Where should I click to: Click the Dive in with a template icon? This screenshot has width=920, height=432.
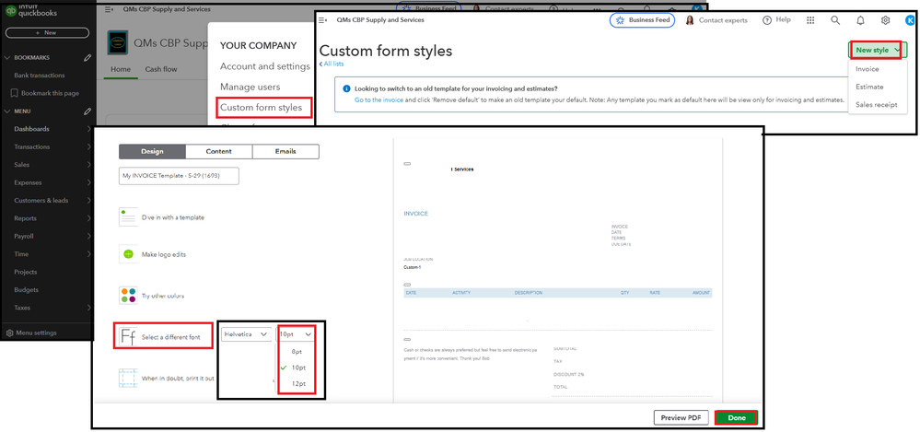coord(128,217)
